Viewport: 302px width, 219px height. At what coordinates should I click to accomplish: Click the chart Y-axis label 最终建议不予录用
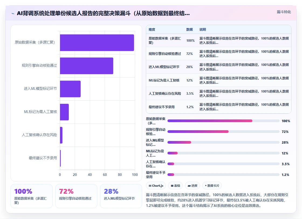click(43, 158)
